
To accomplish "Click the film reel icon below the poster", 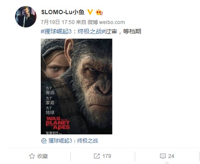I will [x=44, y=141].
